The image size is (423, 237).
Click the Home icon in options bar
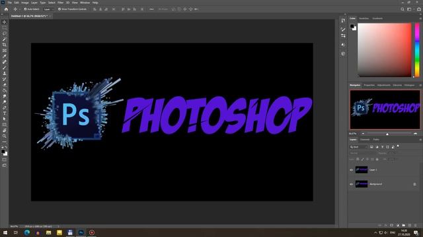click(x=6, y=9)
